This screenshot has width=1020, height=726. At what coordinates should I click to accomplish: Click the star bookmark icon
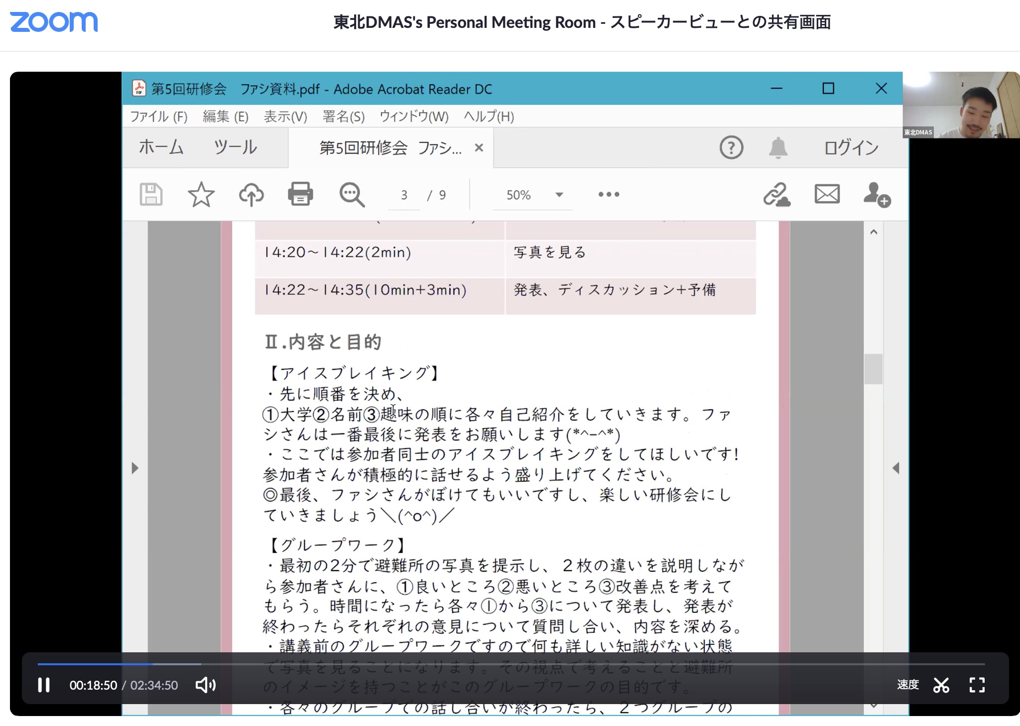click(x=201, y=194)
